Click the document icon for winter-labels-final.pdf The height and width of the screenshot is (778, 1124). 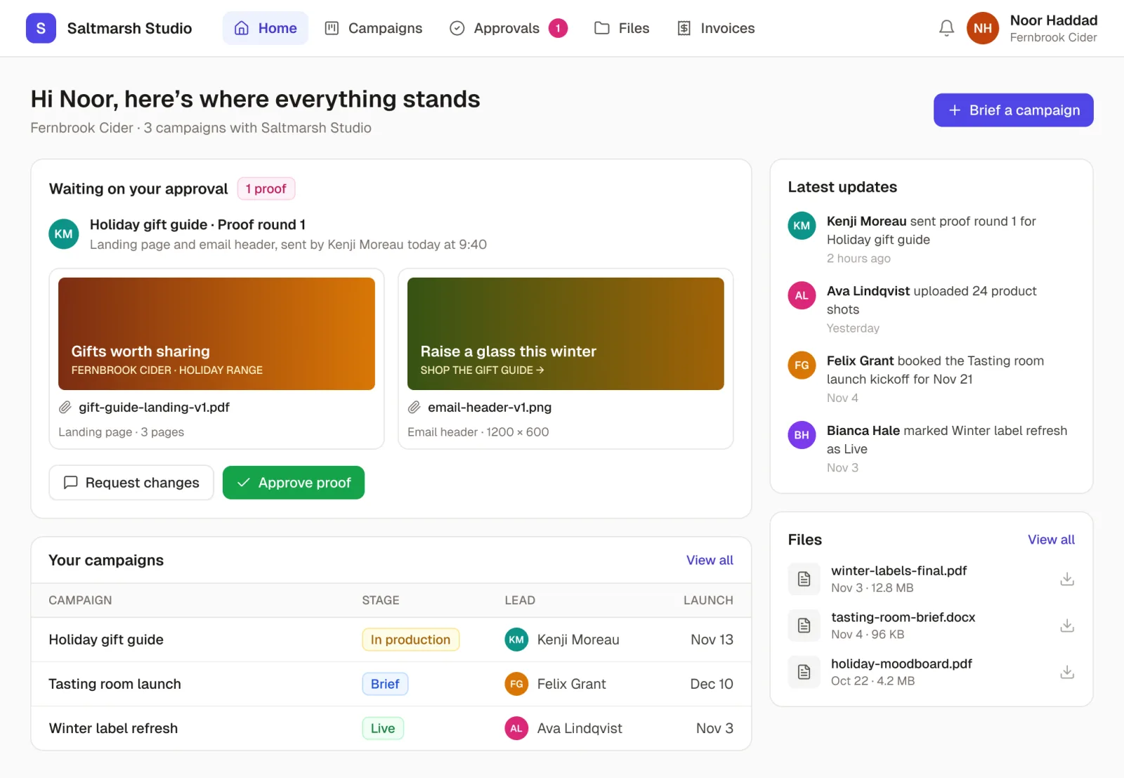tap(804, 579)
